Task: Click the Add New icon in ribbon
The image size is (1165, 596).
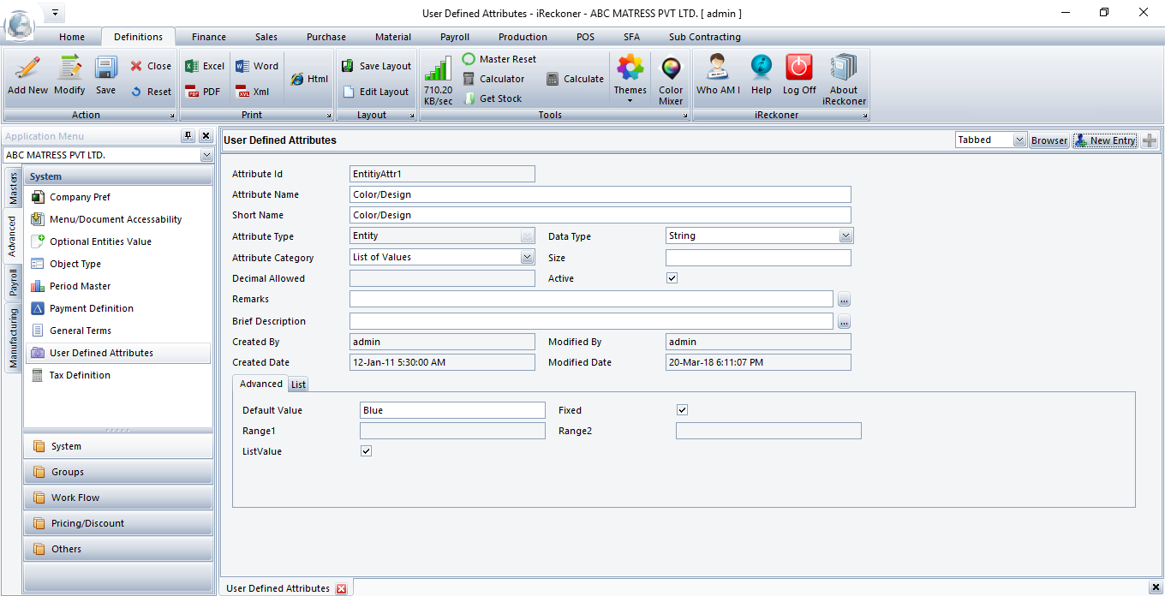Action: click(x=27, y=75)
